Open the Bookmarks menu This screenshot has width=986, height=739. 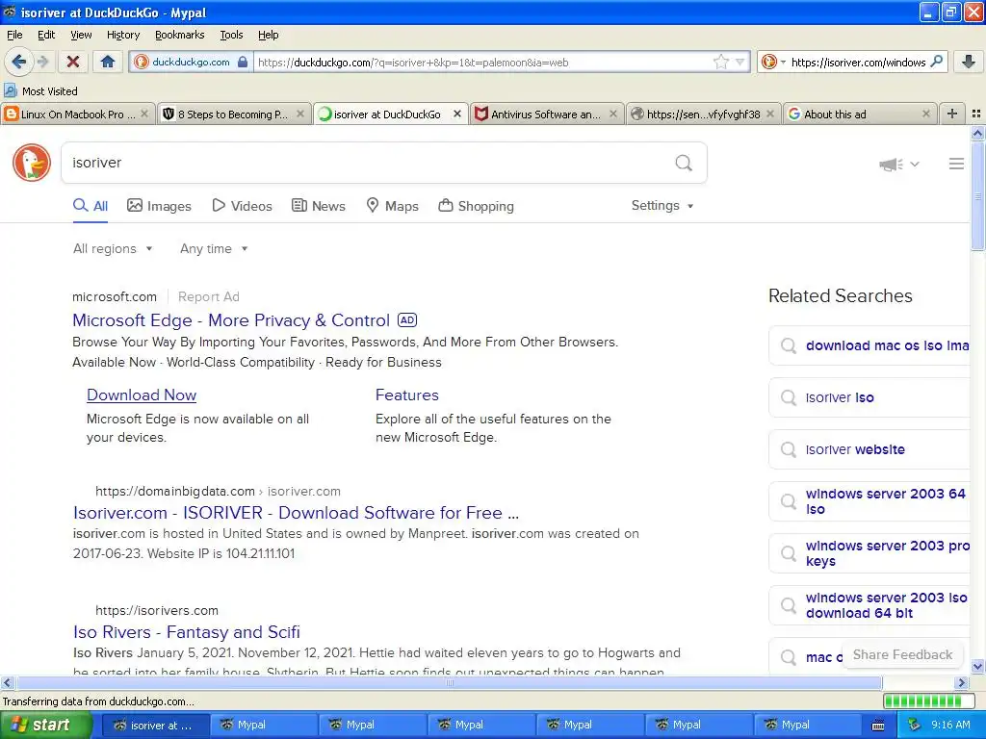(x=179, y=35)
